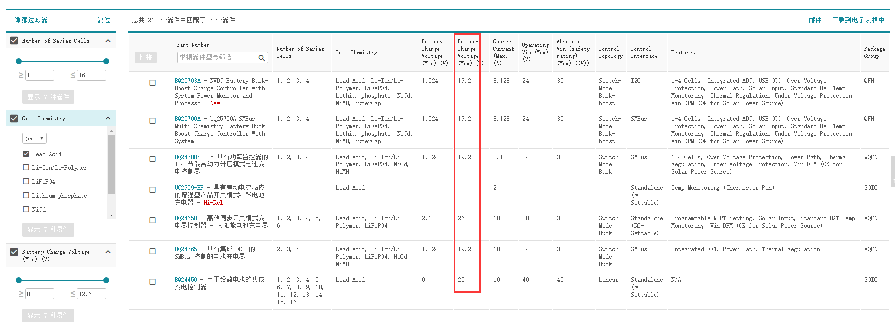Select the BQ24650 row checkbox
This screenshot has width=895, height=322.
pyautogui.click(x=153, y=220)
